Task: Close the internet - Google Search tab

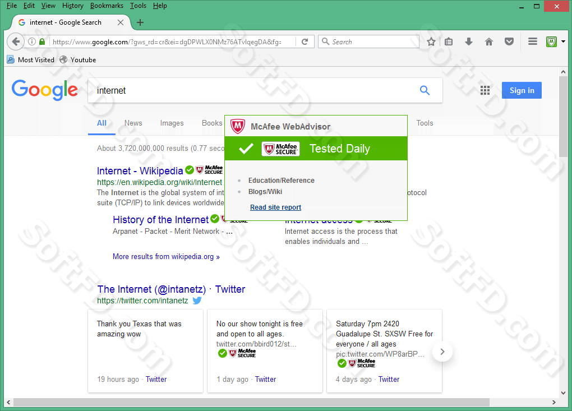Action: pos(121,22)
